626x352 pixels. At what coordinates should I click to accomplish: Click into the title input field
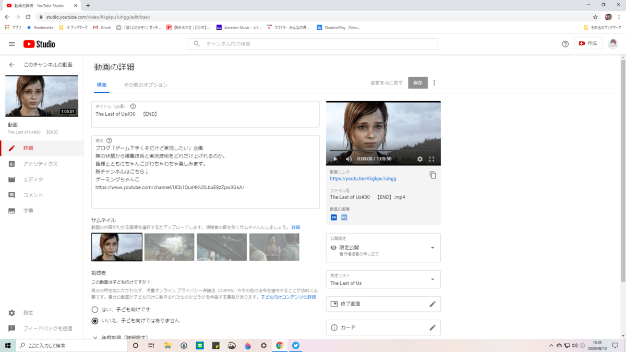pos(205,114)
